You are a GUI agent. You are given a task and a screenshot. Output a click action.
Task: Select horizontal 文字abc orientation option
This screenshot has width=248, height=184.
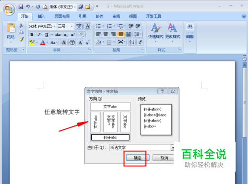[x=110, y=107]
